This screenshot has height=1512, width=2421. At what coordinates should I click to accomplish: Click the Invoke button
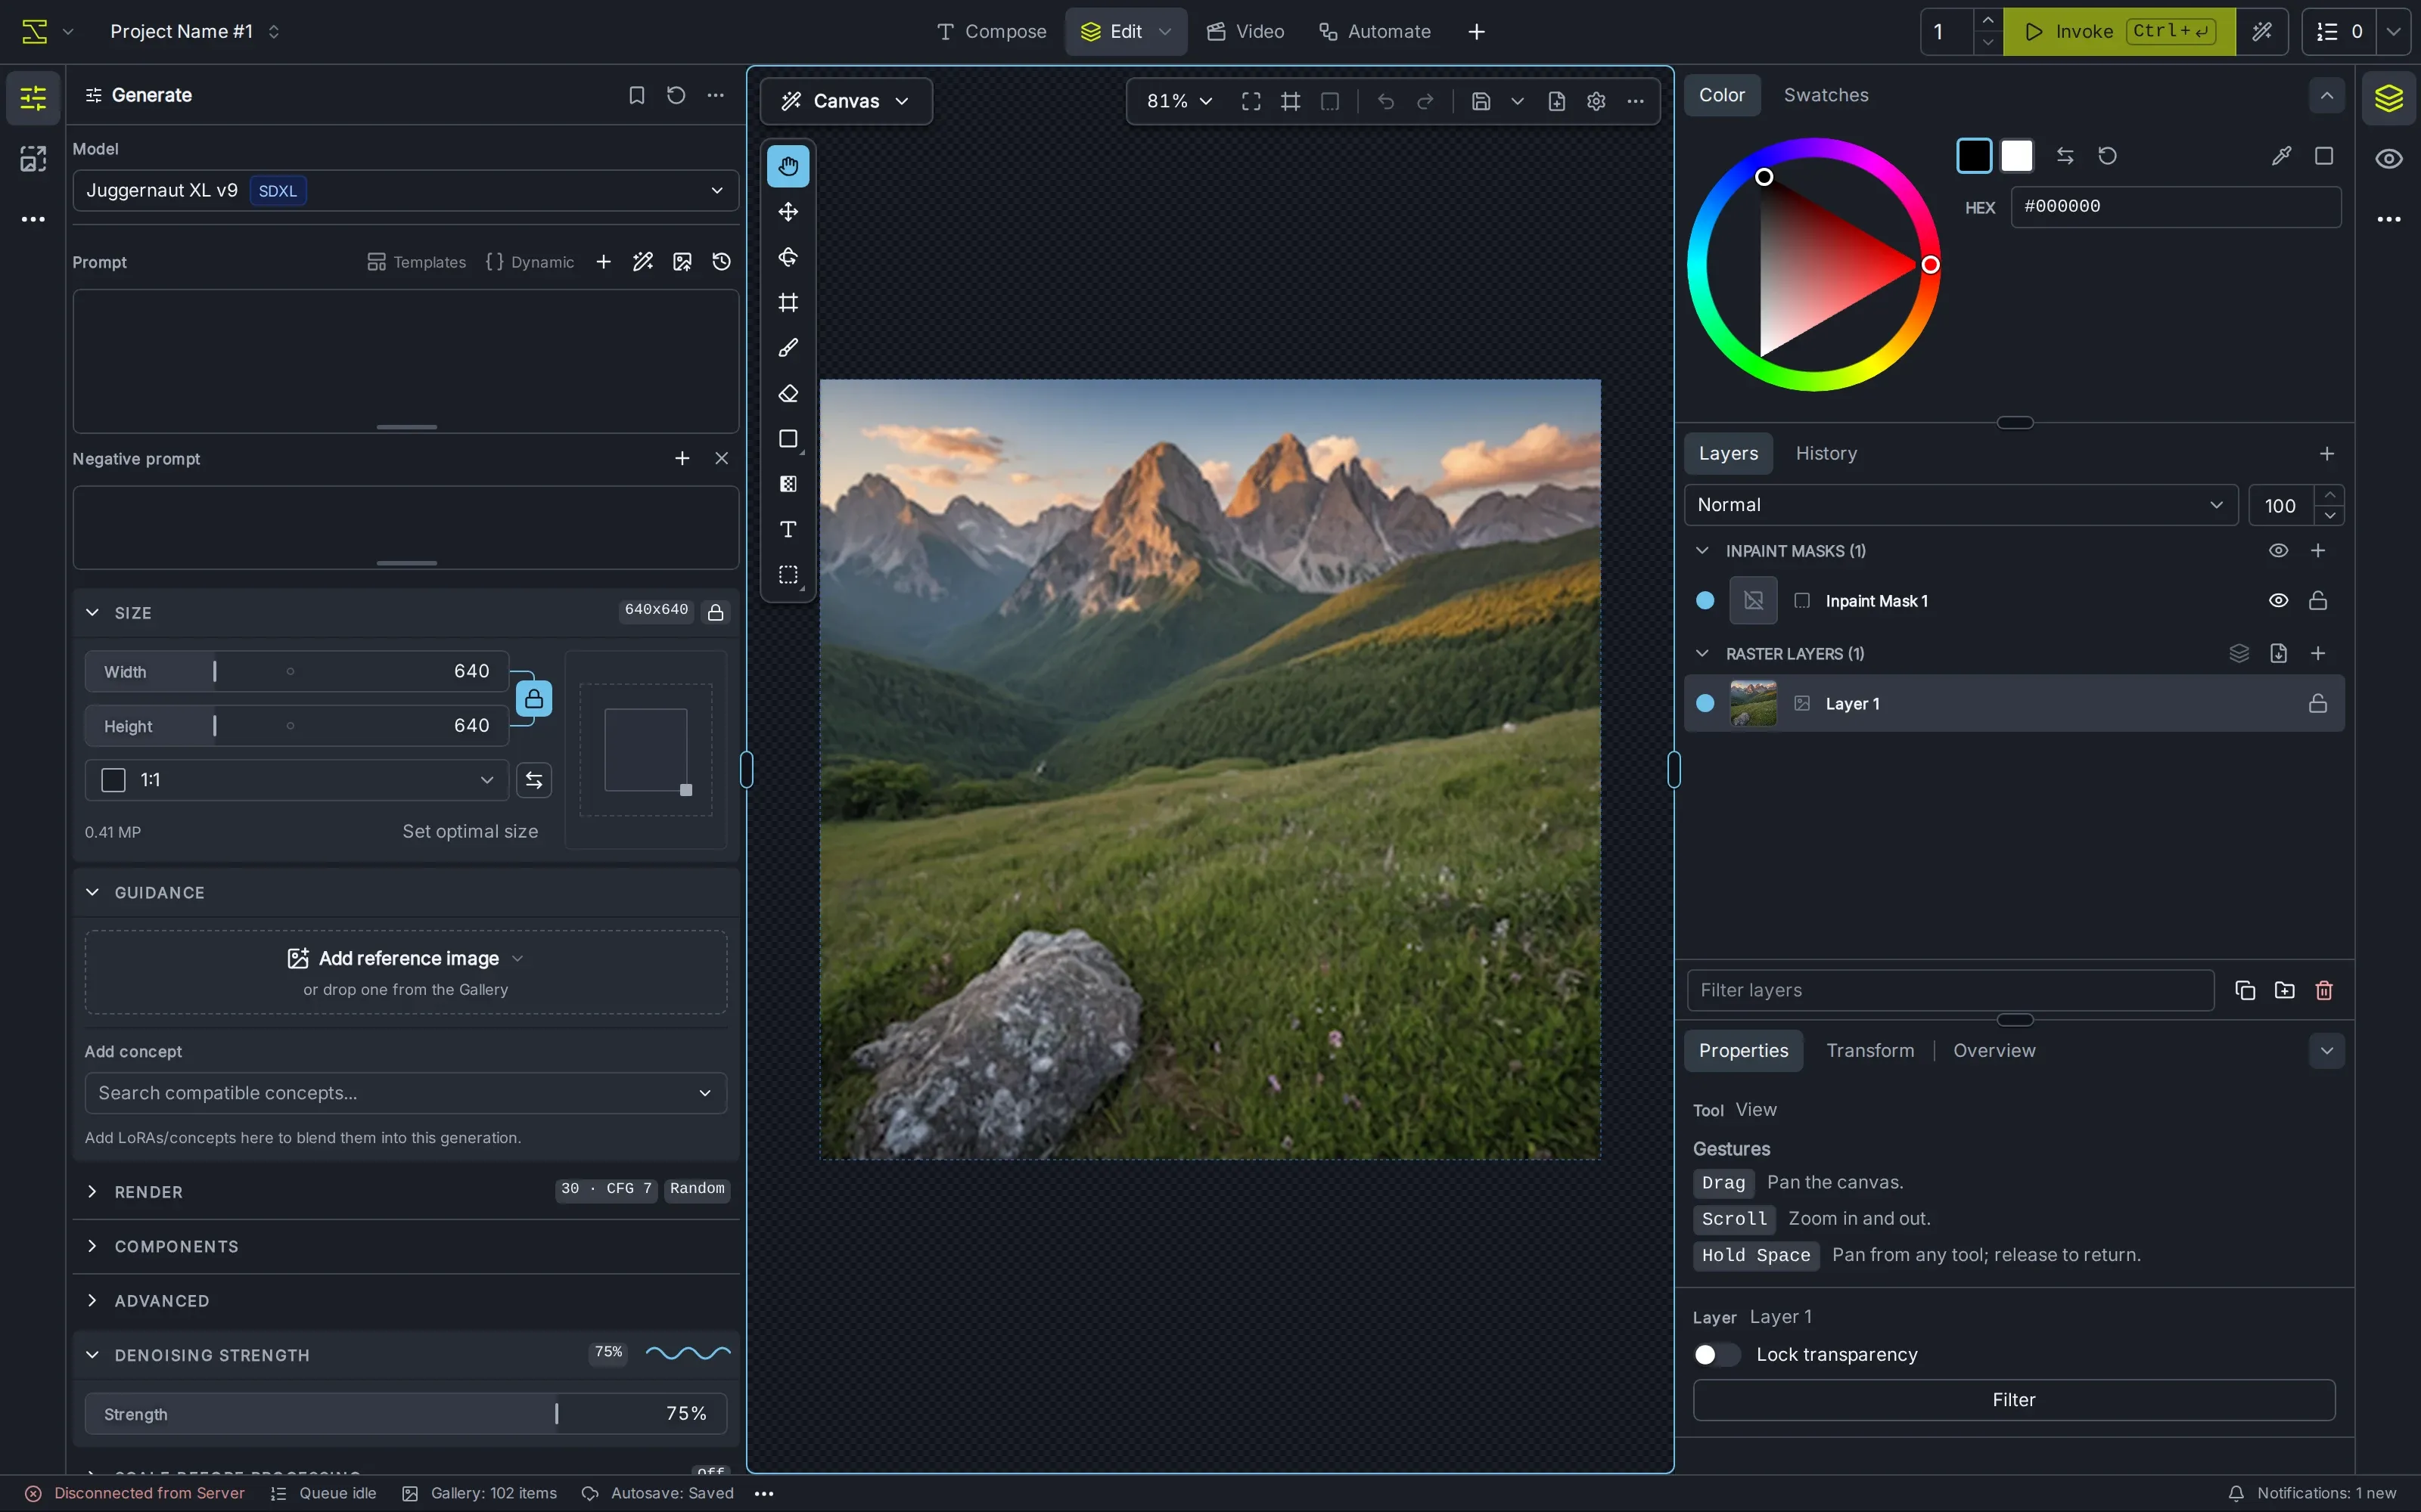click(x=2119, y=32)
